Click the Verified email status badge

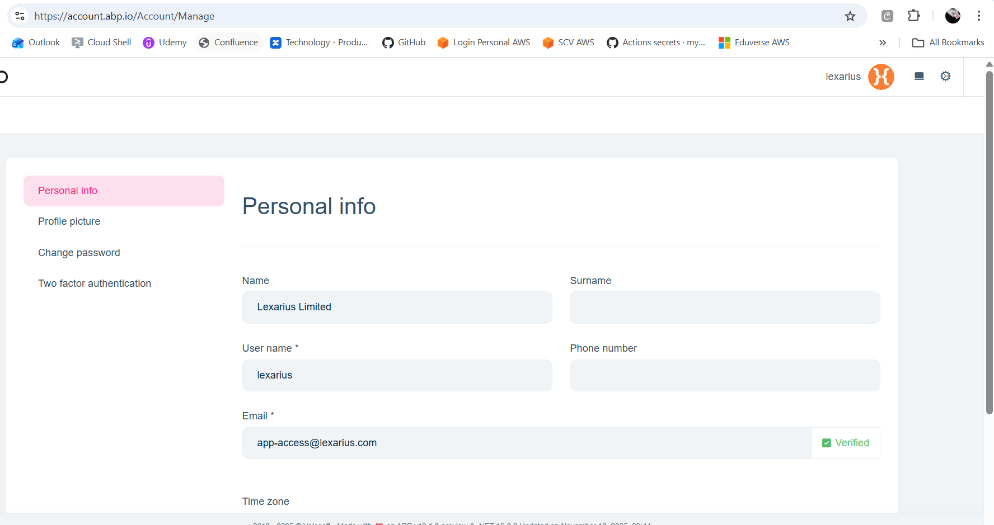(x=846, y=443)
